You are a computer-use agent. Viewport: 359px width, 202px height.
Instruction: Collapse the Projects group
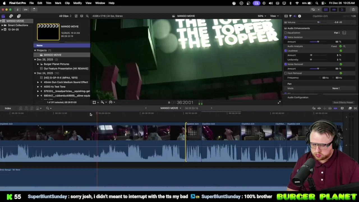click(x=35, y=50)
